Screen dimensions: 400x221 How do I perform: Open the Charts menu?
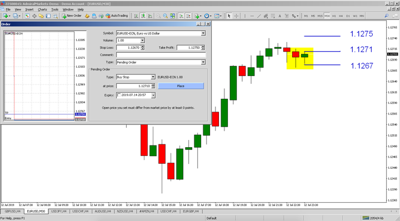[x=42, y=9]
